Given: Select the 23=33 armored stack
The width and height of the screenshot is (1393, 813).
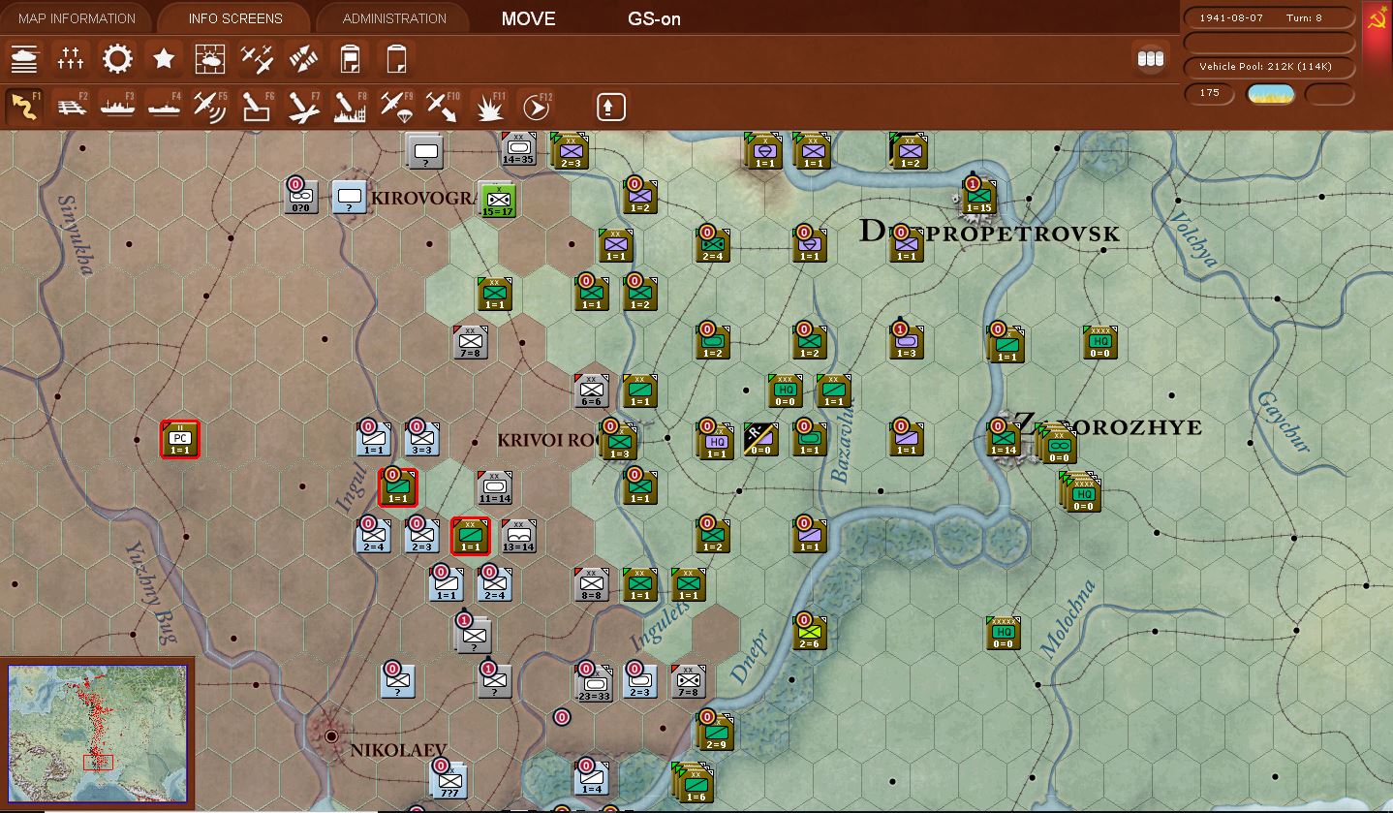Looking at the screenshot, I should click(x=593, y=682).
